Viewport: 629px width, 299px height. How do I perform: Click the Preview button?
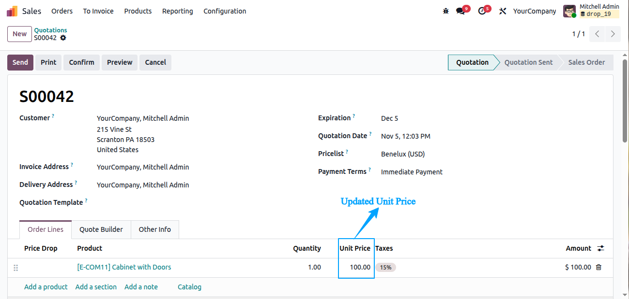[120, 62]
